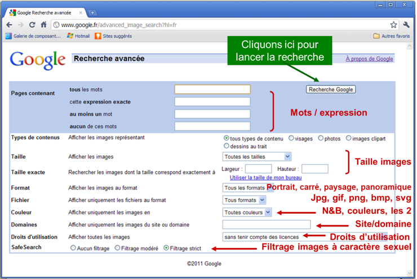
Task: Bookmark the page with the star icon
Action: (393, 25)
